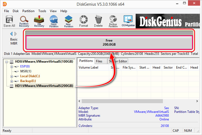Click the Sector column header
202x135 pixels.
[168, 67]
